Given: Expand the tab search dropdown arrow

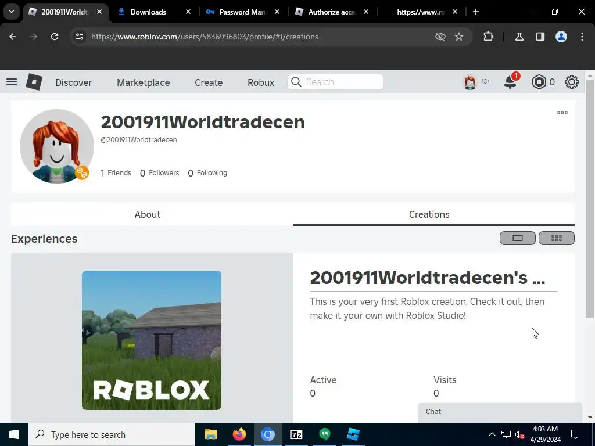Looking at the screenshot, I should 12,12.
